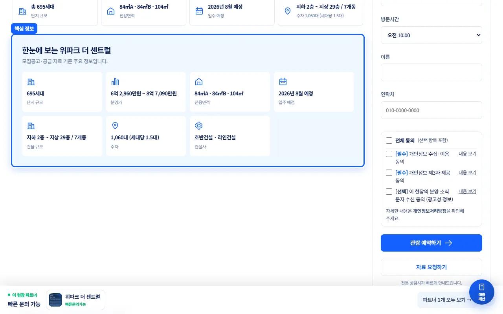Check the 전체 동의 checkbox
The width and height of the screenshot is (503, 314).
tap(389, 141)
